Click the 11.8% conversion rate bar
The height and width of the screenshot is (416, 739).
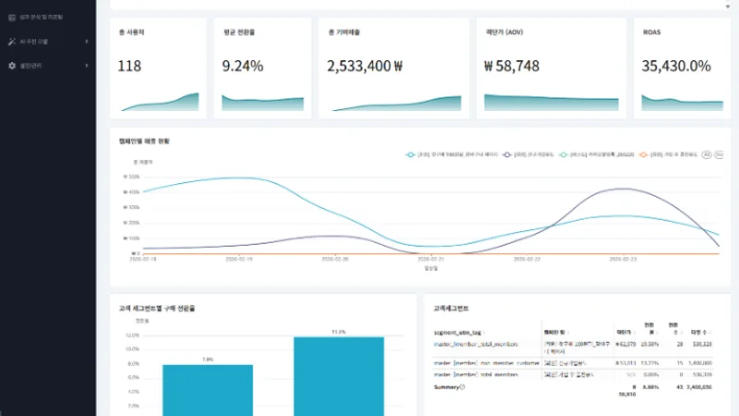point(338,376)
